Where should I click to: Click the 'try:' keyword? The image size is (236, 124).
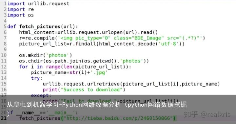click(37, 78)
